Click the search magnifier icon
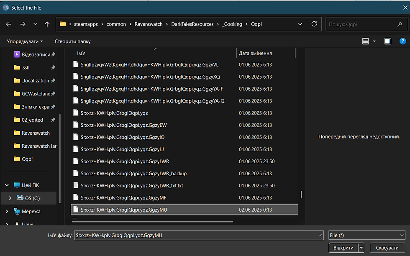This screenshot has width=410, height=256. click(400, 24)
